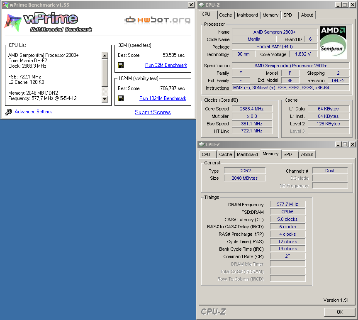Click the processor Name field AMD Sempron 2800+
The height and width of the screenshot is (320, 358).
point(275,32)
